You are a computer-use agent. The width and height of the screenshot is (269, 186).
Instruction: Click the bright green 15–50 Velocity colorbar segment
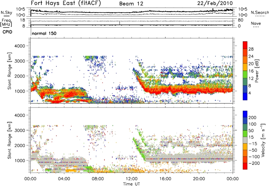[245, 134]
